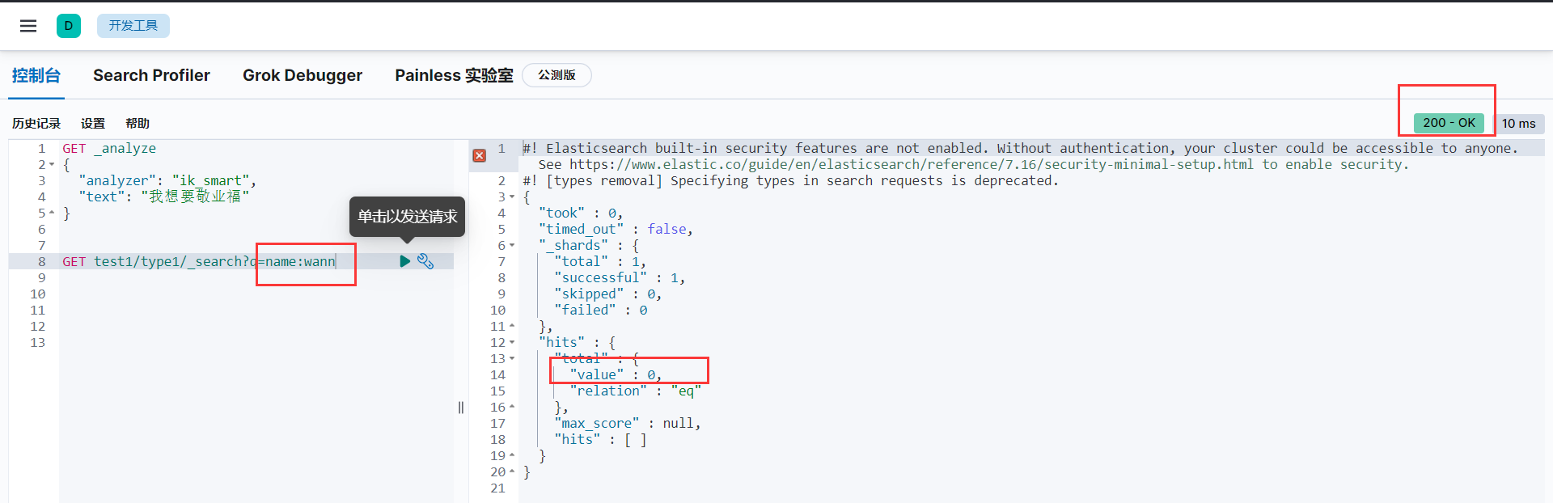Click the "hits" : [ ] output line
Viewport: 1553px width, 503px height.
pyautogui.click(x=600, y=440)
